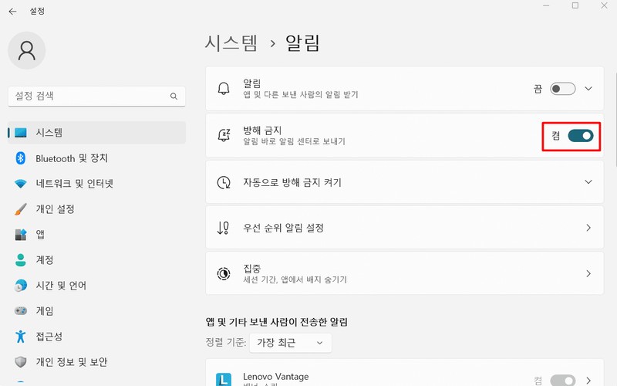Open the 앱 settings category
The image size is (617, 386).
pyautogui.click(x=97, y=235)
